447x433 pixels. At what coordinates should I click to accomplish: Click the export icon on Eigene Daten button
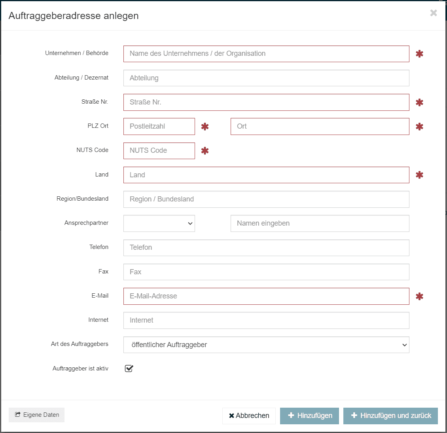click(17, 415)
